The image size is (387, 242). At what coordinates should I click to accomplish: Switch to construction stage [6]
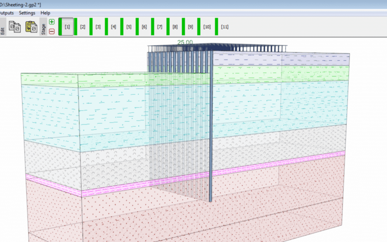pos(144,27)
